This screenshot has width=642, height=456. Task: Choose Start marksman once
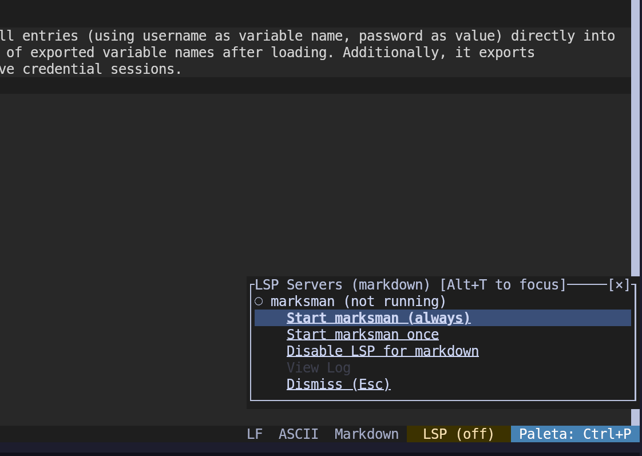(362, 335)
